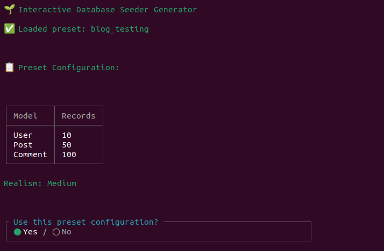Image resolution: width=384 pixels, height=251 pixels.
Task: Click the User record count of 10
Action: 67,135
